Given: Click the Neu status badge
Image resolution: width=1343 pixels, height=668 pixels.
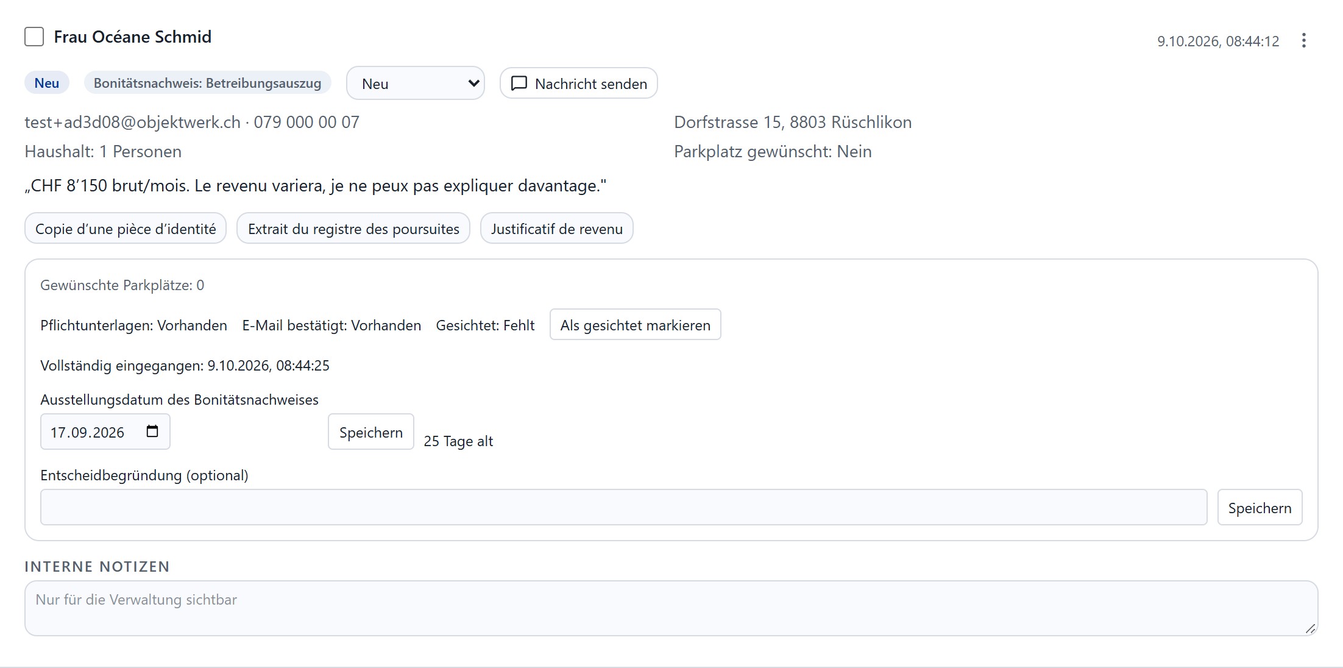Looking at the screenshot, I should [x=47, y=83].
